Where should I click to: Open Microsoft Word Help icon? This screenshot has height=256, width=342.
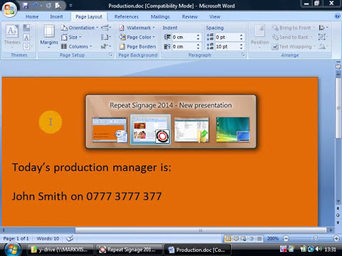click(337, 16)
